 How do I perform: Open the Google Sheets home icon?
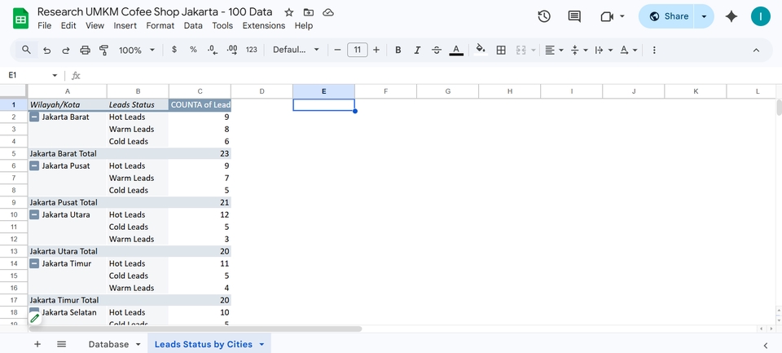coord(20,19)
